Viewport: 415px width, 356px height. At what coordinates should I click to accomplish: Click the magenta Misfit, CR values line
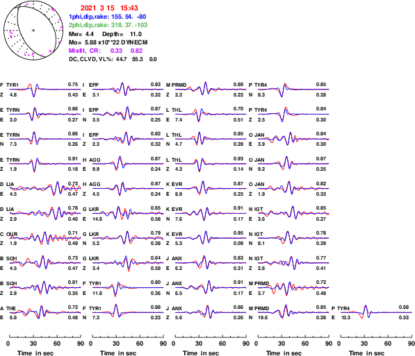click(106, 51)
